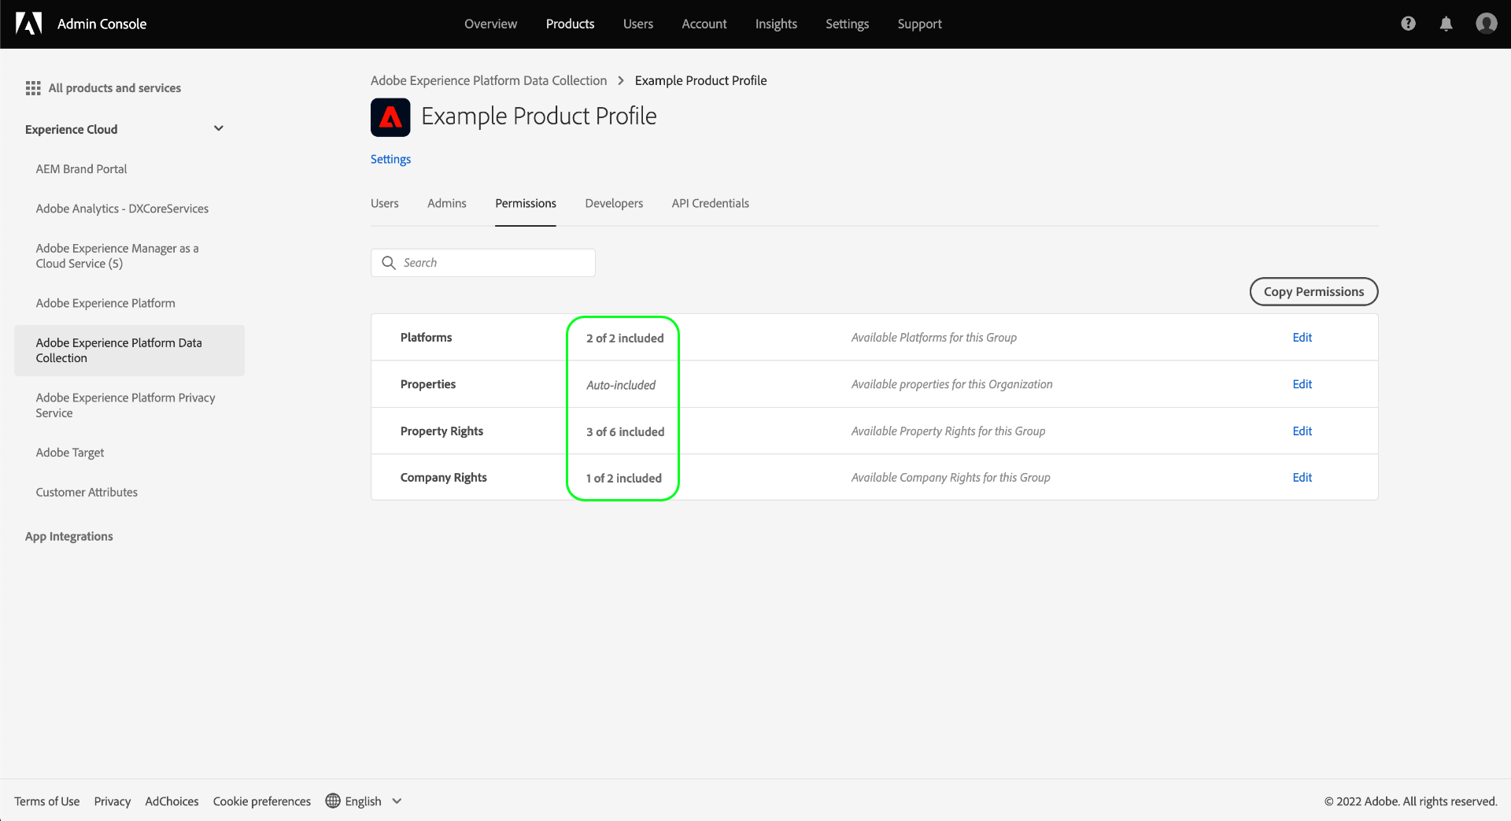Open the help question mark icon

1408,24
